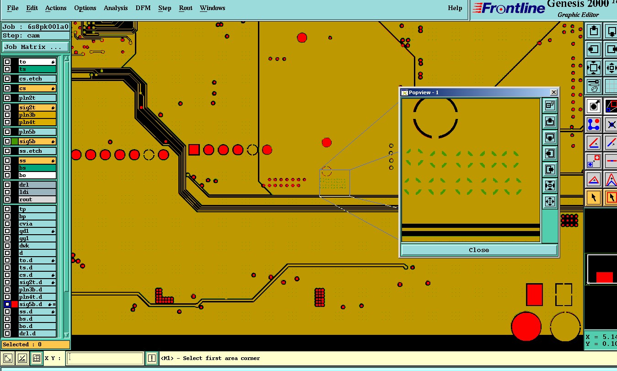Select the feature select tool with black dot
The height and width of the screenshot is (371, 617).
594,106
